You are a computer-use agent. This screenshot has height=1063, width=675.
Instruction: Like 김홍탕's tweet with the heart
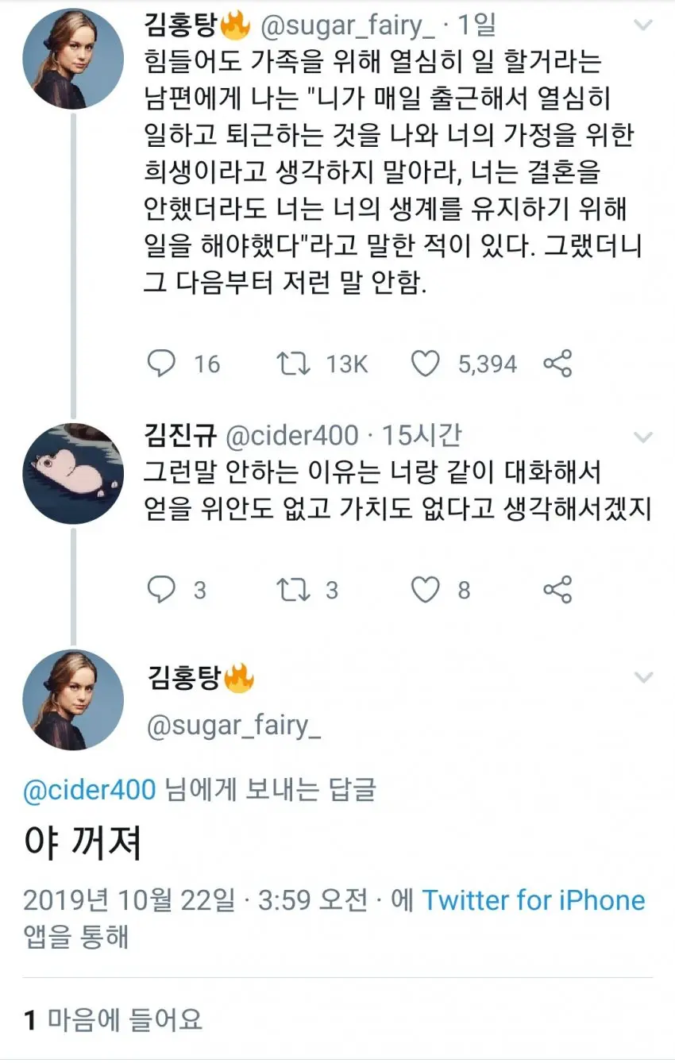(x=426, y=364)
